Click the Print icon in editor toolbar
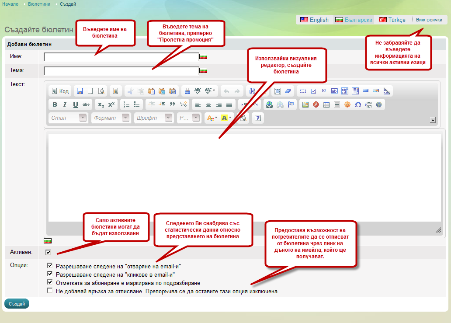451x323 pixels. point(187,91)
